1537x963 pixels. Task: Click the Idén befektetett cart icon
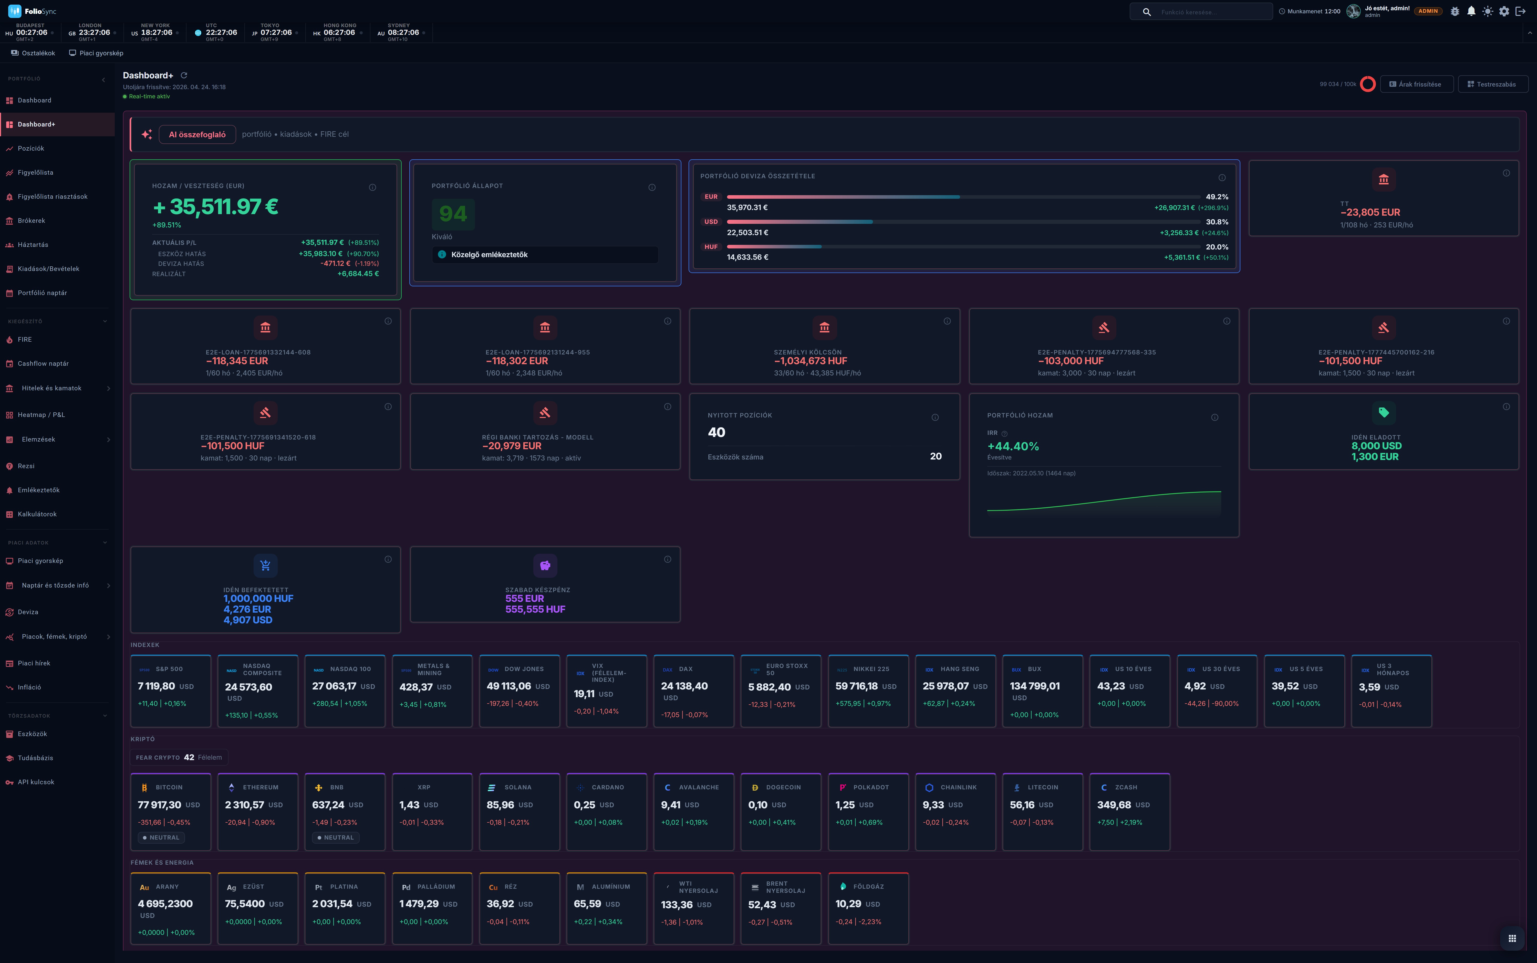point(266,566)
